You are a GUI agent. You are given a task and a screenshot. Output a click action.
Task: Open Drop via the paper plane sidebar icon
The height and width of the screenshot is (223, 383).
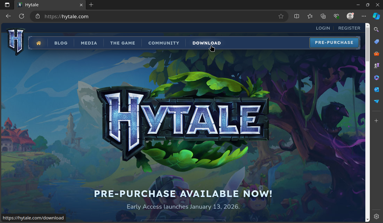(376, 101)
